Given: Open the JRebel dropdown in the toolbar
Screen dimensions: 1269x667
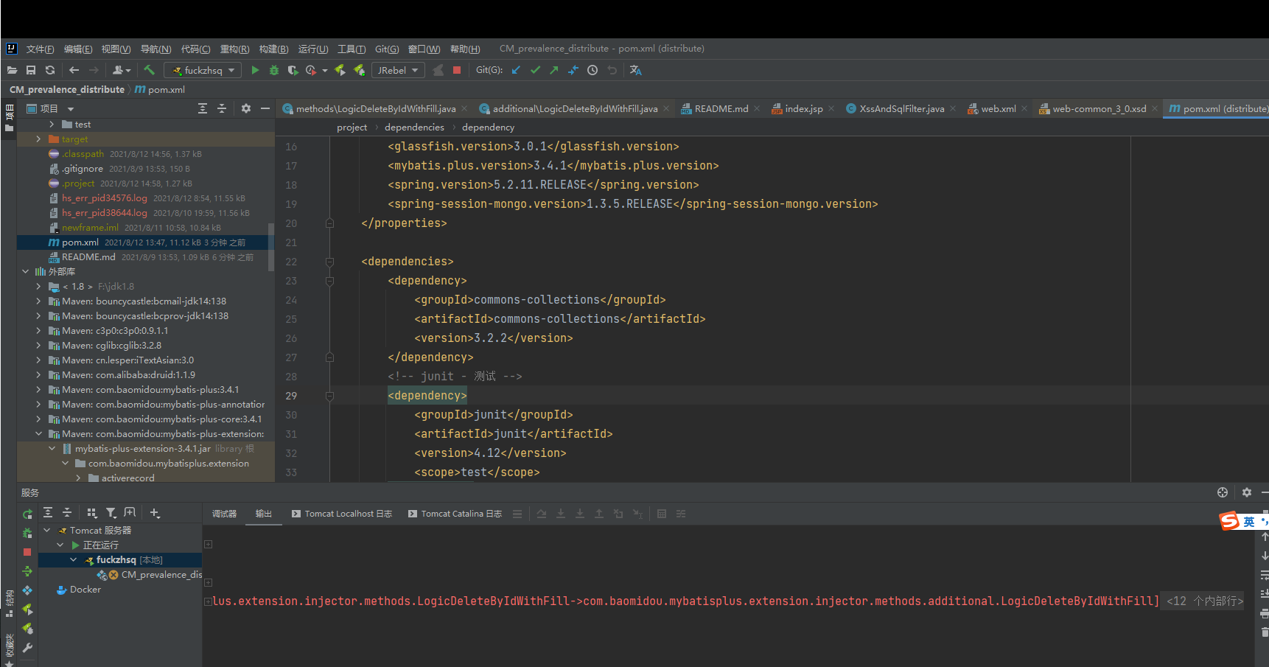Looking at the screenshot, I should tap(397, 70).
